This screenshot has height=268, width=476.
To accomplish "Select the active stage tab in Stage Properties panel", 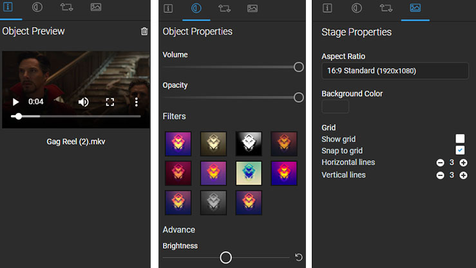I will [x=415, y=8].
